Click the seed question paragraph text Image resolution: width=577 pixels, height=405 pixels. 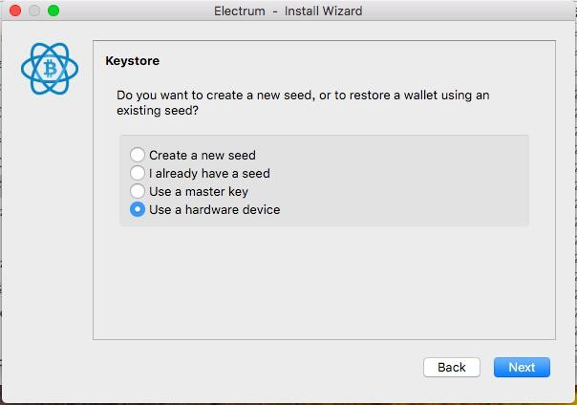[x=303, y=102]
